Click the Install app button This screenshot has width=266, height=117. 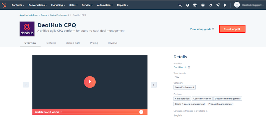click(232, 29)
